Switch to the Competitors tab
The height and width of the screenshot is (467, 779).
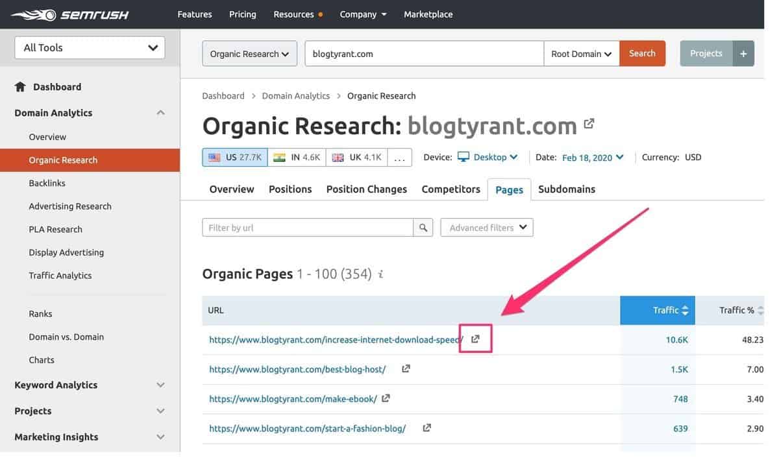451,189
